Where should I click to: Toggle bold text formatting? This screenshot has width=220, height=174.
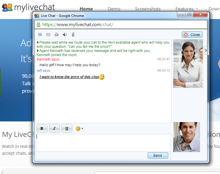(42, 129)
